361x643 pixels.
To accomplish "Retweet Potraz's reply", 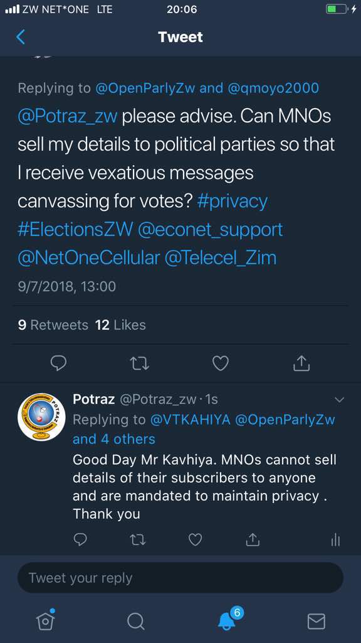I will click(137, 539).
